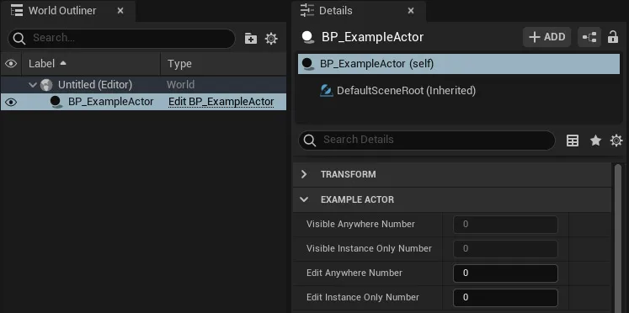Collapse the Untitled (Editor) world tree
The image size is (629, 313).
click(34, 85)
